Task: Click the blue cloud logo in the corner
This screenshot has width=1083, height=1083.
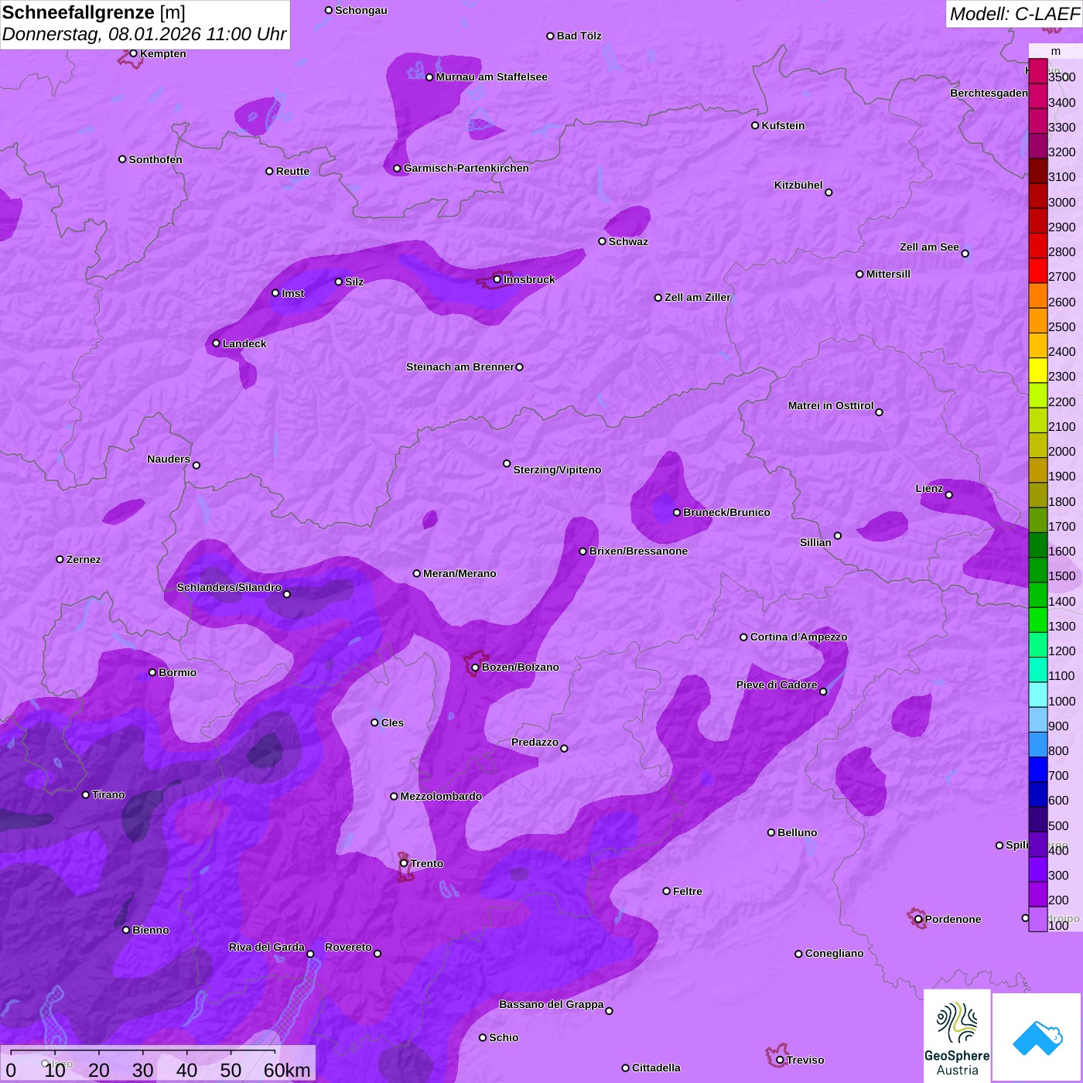Action: click(1037, 1037)
